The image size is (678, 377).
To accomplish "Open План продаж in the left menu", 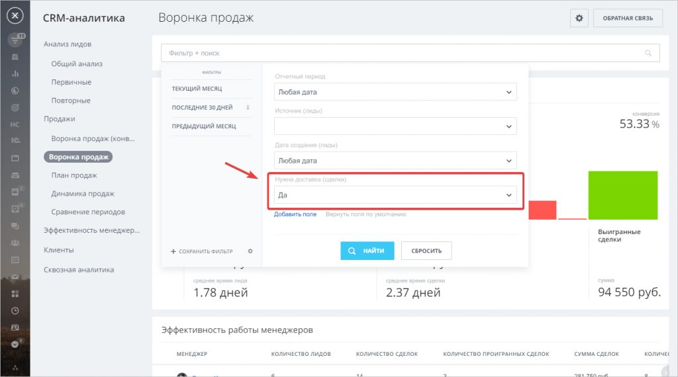I will pyautogui.click(x=74, y=175).
